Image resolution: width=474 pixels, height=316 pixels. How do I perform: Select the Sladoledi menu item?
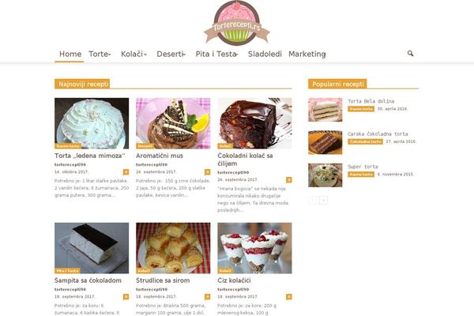265,55
